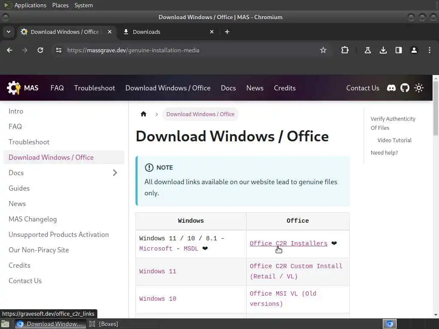Viewport: 439px width, 329px height.
Task: Open the Microsoft - MSDL link
Action: tap(168, 248)
